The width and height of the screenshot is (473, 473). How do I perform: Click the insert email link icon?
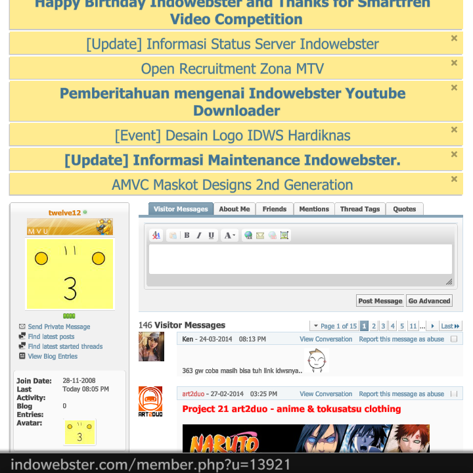(260, 235)
